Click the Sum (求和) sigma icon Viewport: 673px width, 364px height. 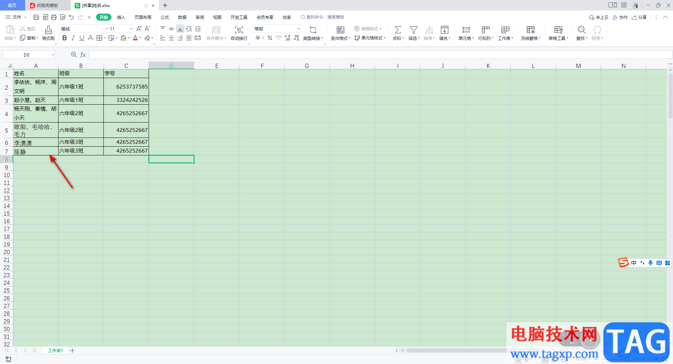click(398, 30)
